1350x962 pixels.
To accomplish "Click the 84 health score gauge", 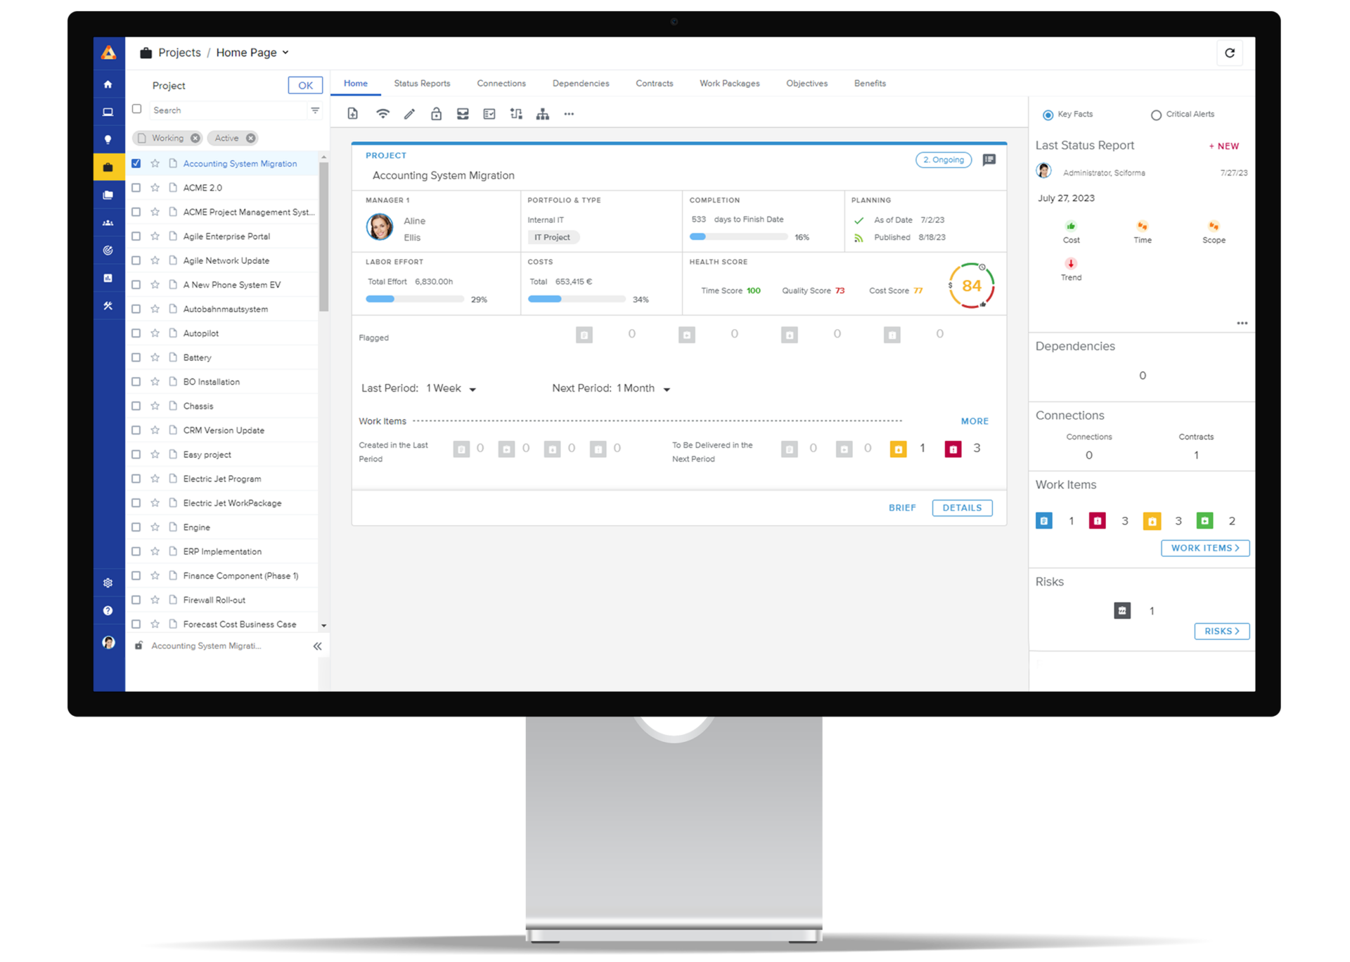I will 971,286.
